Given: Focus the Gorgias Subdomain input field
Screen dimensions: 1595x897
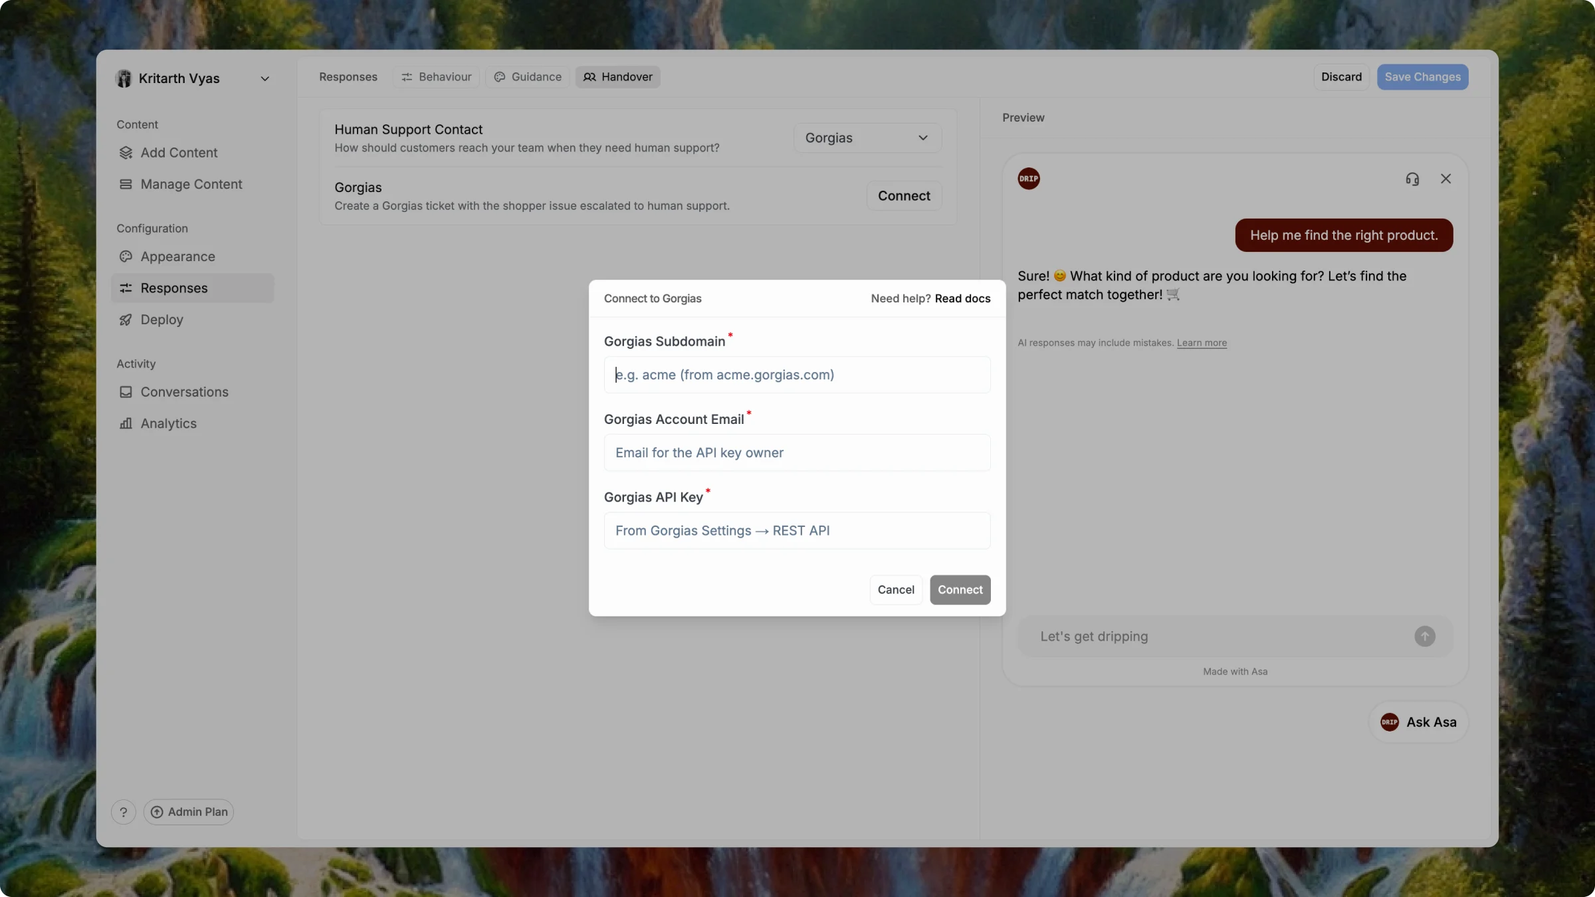Looking at the screenshot, I should pos(797,375).
